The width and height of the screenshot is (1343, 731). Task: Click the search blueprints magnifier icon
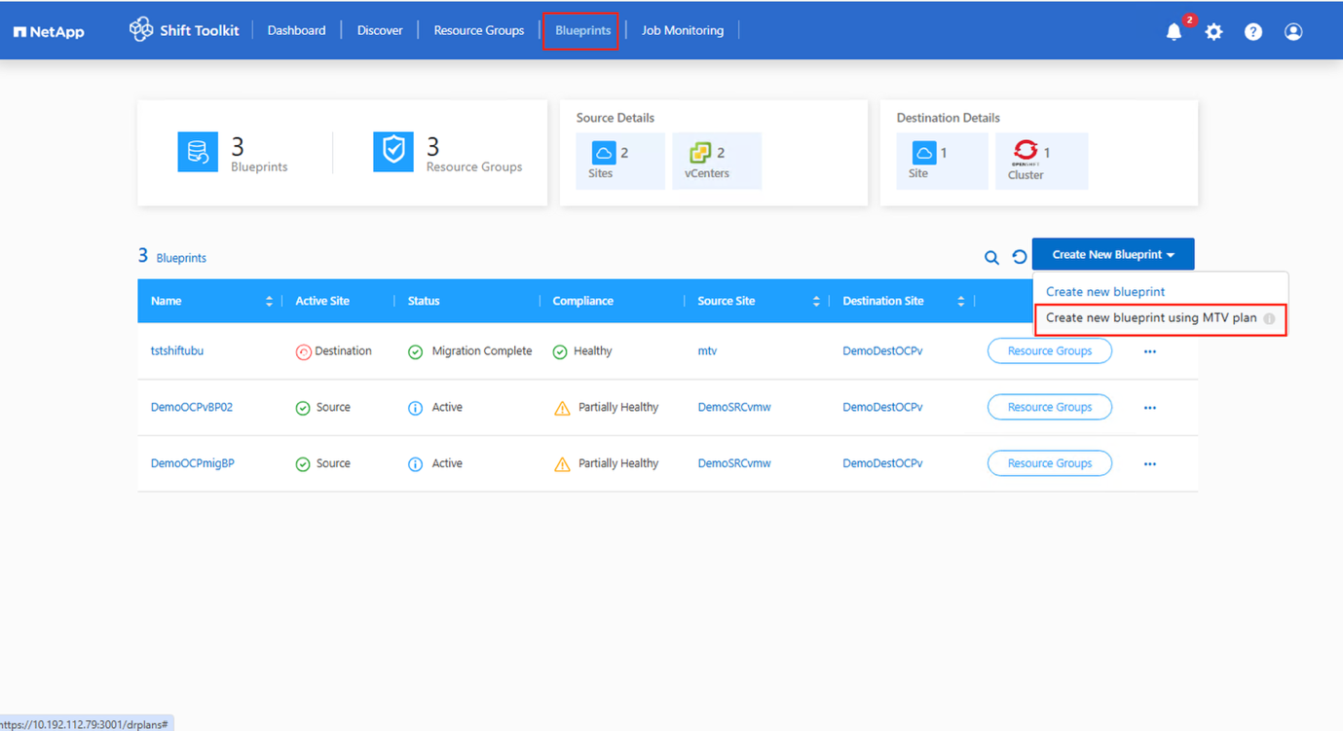pos(991,257)
